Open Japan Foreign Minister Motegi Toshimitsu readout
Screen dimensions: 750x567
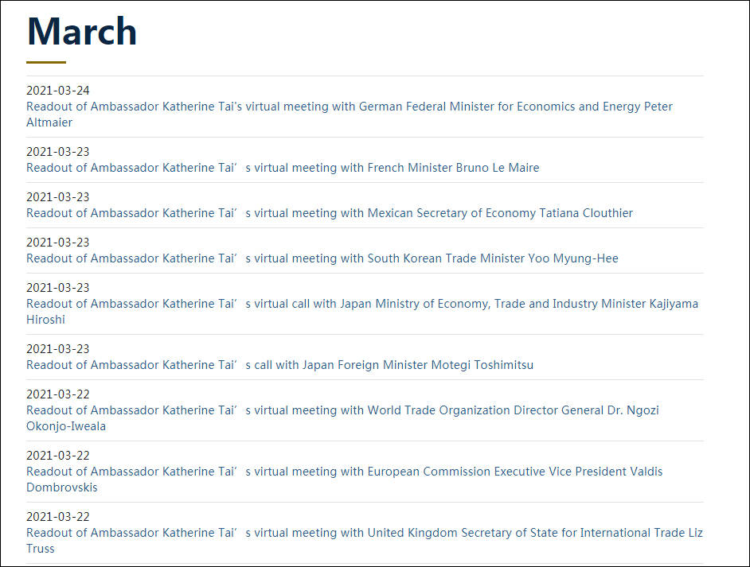(x=279, y=365)
